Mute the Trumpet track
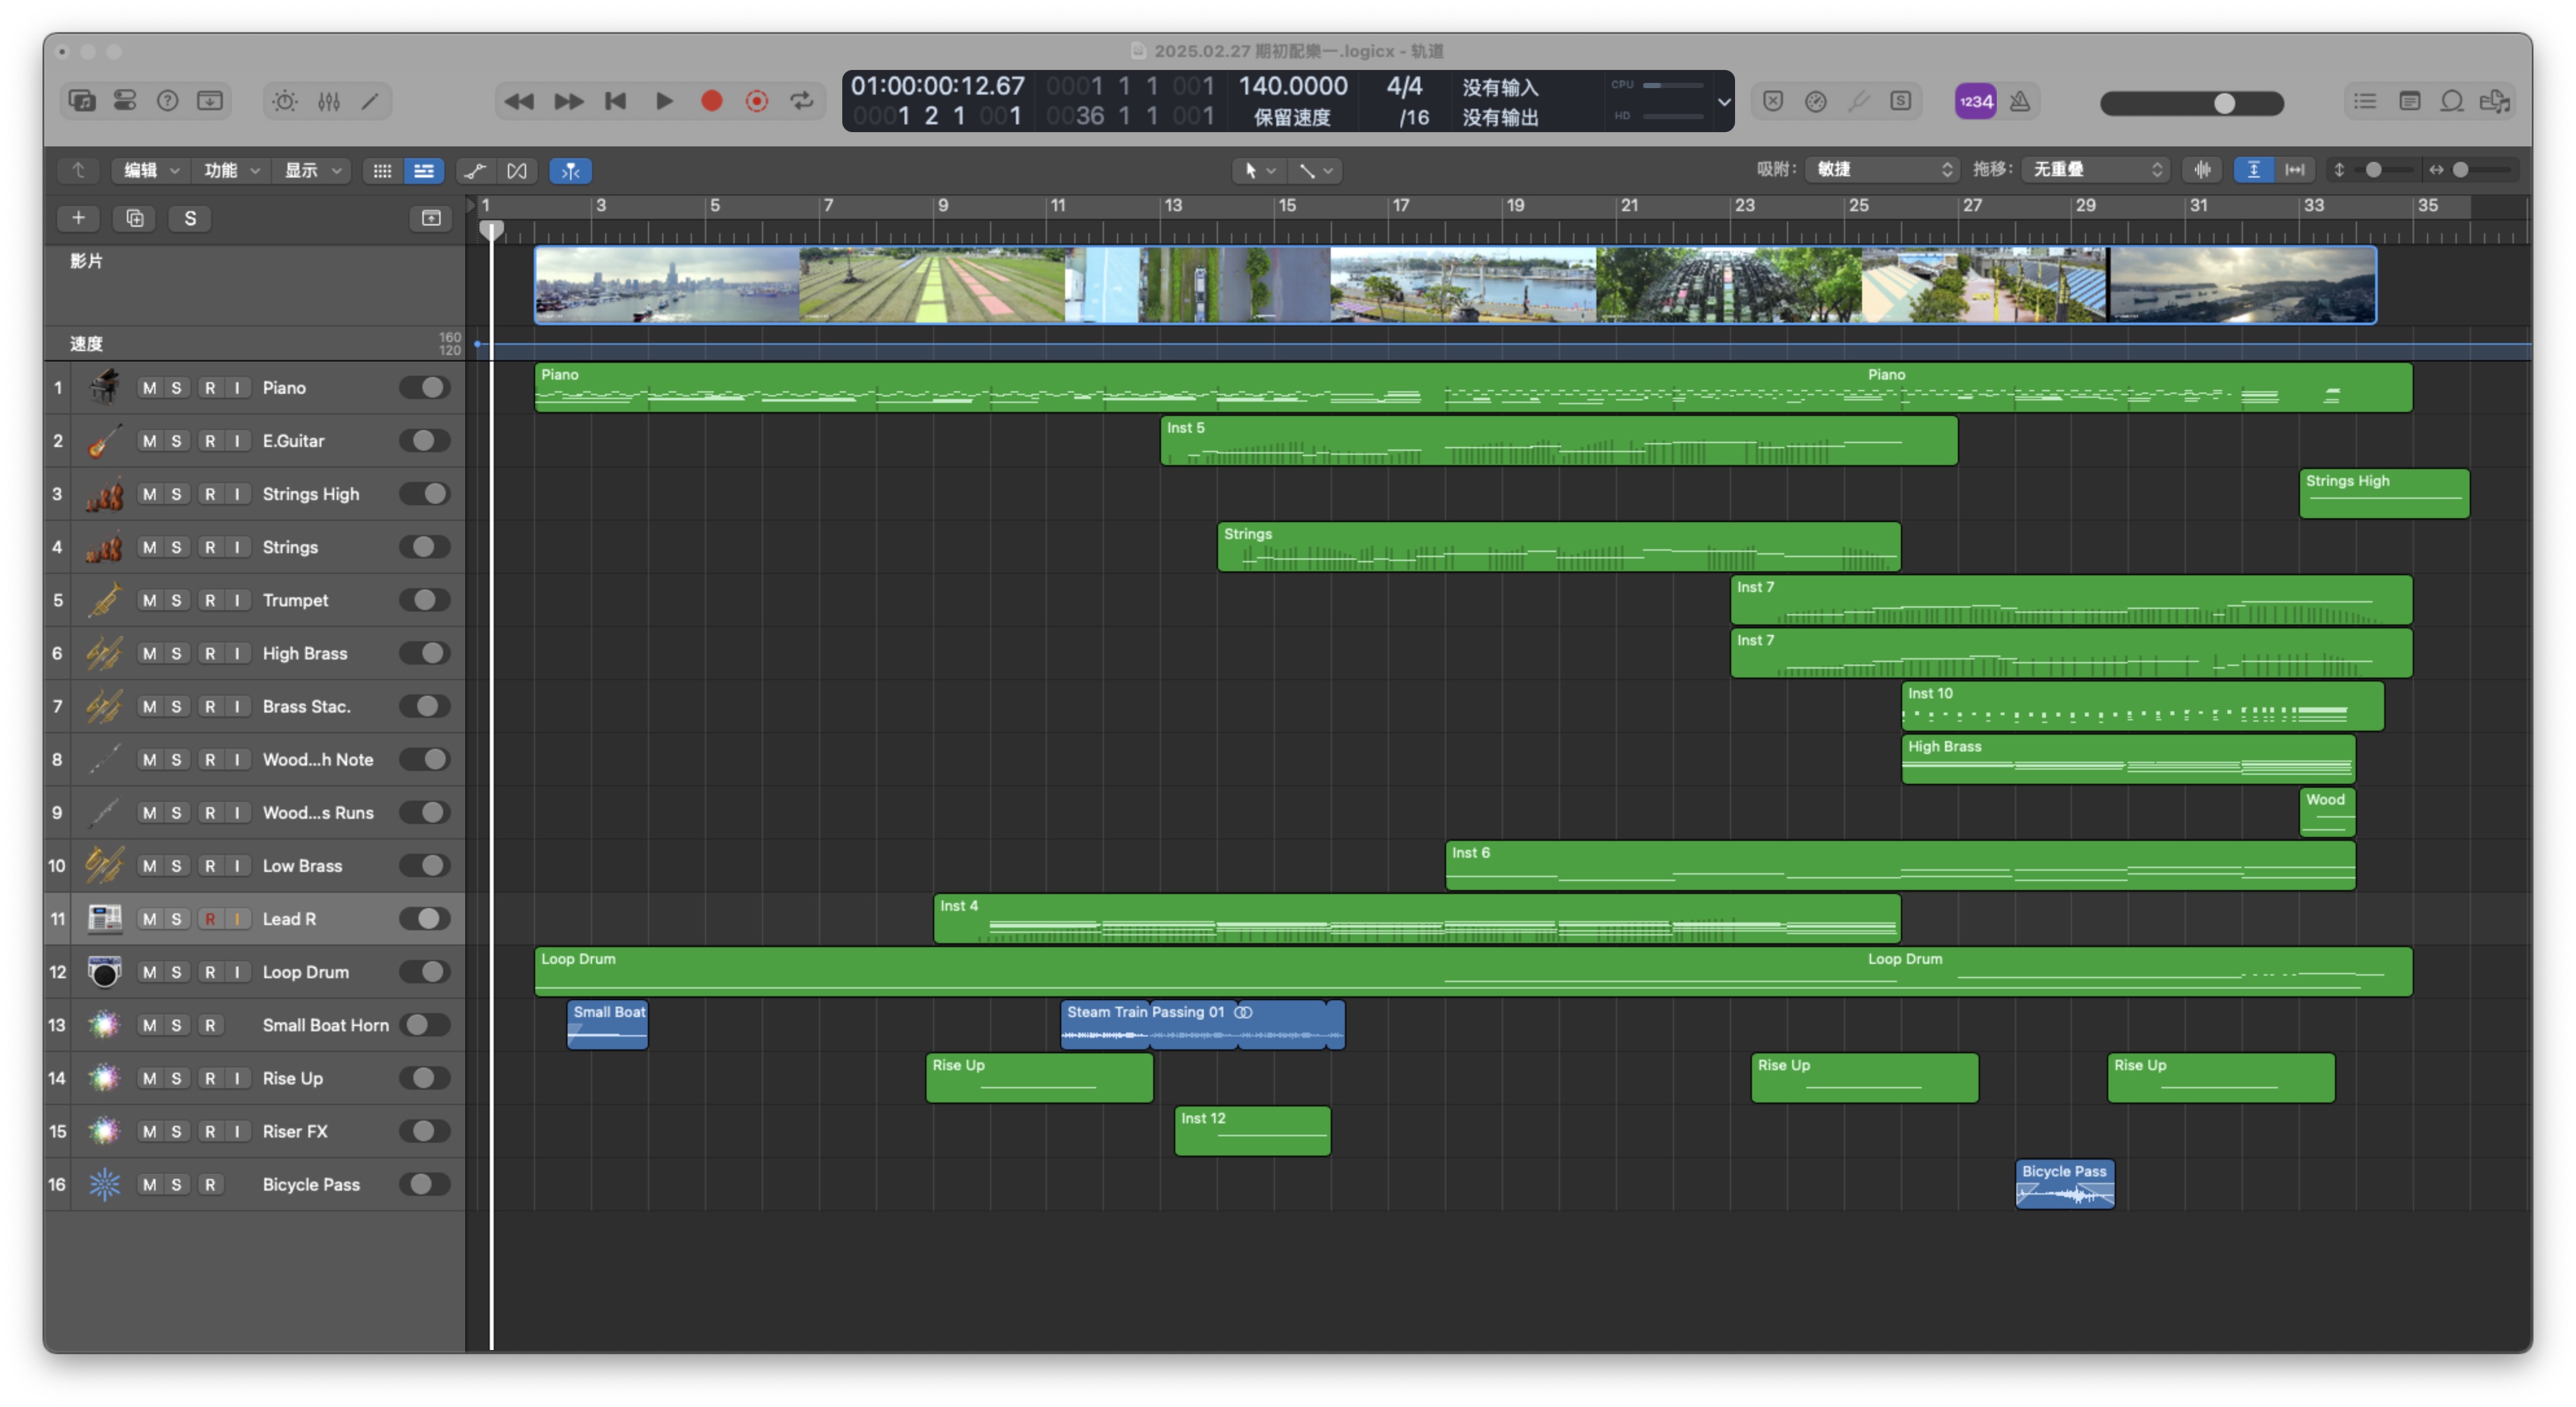This screenshot has height=1407, width=2576. [149, 600]
